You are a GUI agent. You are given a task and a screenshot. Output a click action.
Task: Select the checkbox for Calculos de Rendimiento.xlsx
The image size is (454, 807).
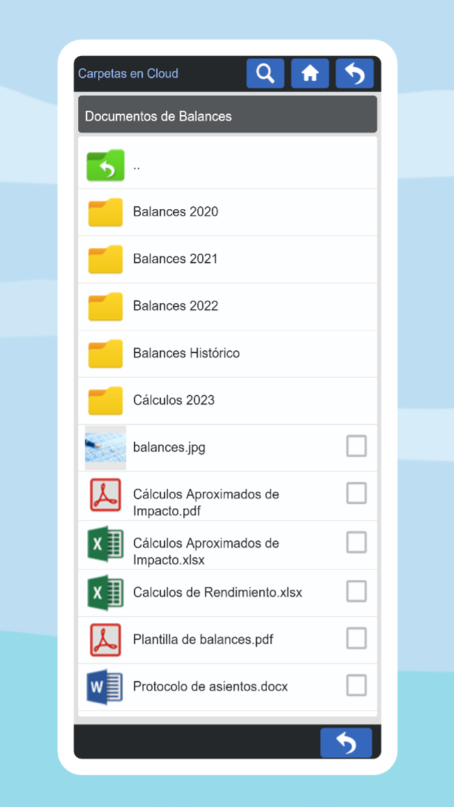click(357, 591)
